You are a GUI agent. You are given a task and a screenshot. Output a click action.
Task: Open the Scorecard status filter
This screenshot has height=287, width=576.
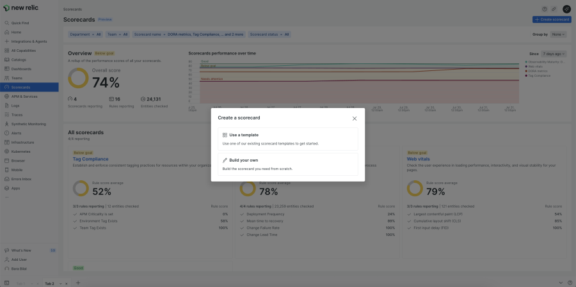[x=269, y=35]
